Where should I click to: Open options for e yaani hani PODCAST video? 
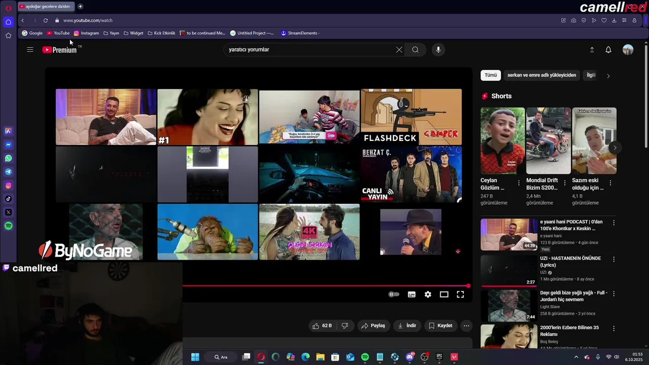click(614, 223)
